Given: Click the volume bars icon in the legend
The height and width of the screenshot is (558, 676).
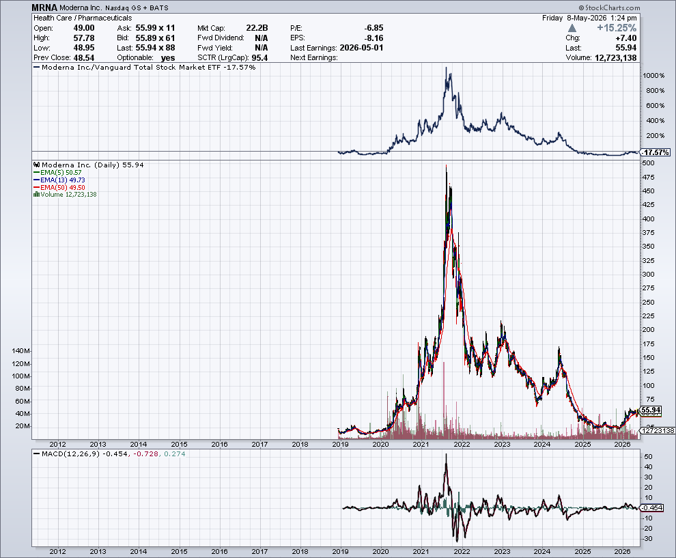Looking at the screenshot, I should pos(37,195).
